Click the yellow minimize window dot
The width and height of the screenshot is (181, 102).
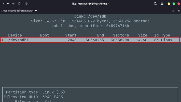tap(169, 4)
